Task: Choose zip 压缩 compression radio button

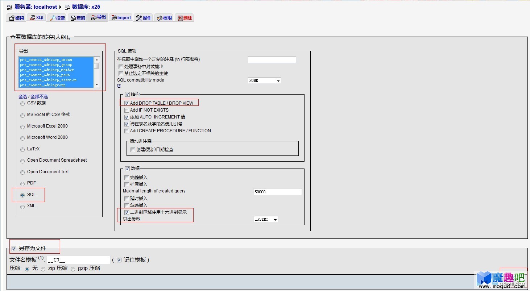Action: tap(43, 269)
